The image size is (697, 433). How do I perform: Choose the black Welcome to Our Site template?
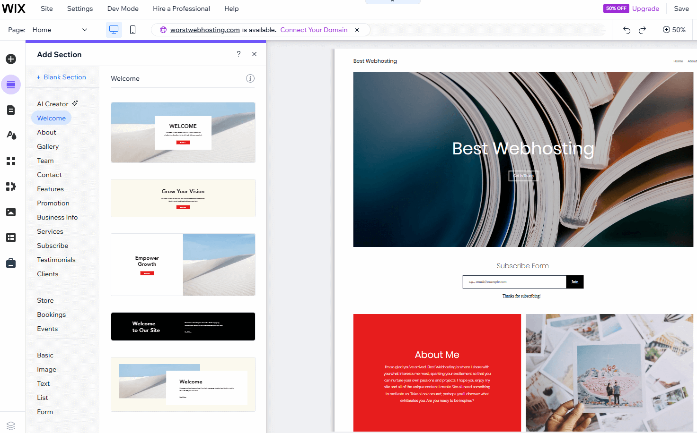[183, 326]
